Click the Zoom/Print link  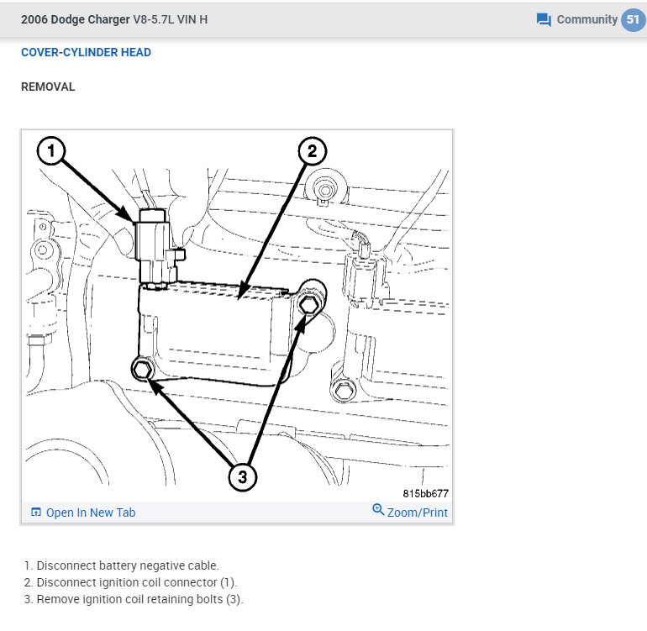(x=417, y=513)
